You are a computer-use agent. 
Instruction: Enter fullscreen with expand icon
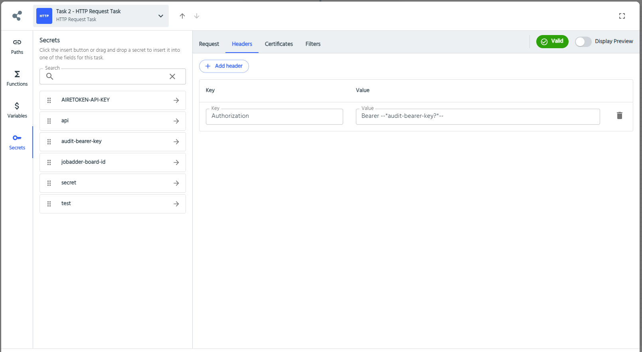point(622,16)
